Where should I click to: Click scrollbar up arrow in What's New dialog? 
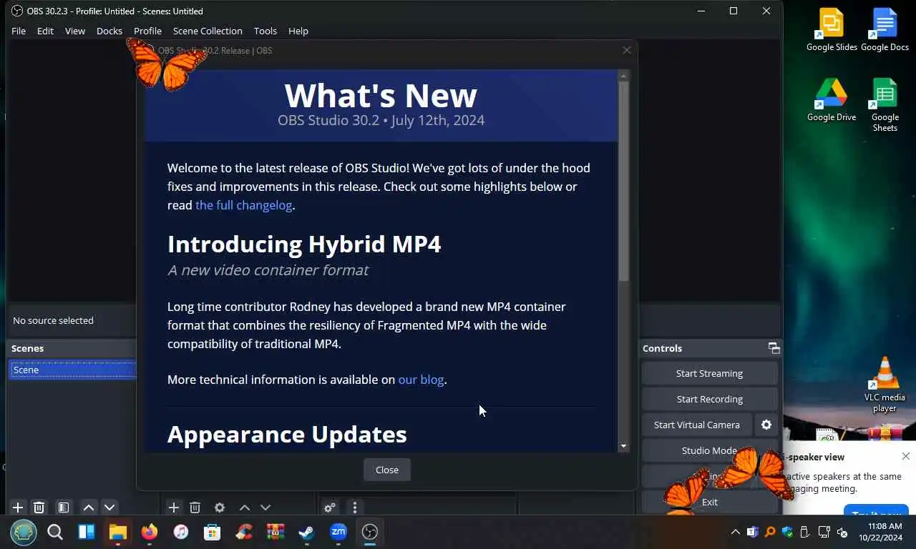(x=623, y=75)
